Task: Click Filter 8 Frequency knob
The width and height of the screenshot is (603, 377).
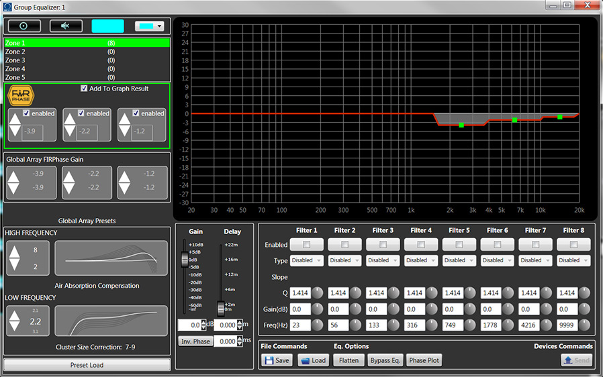Action: [585, 325]
